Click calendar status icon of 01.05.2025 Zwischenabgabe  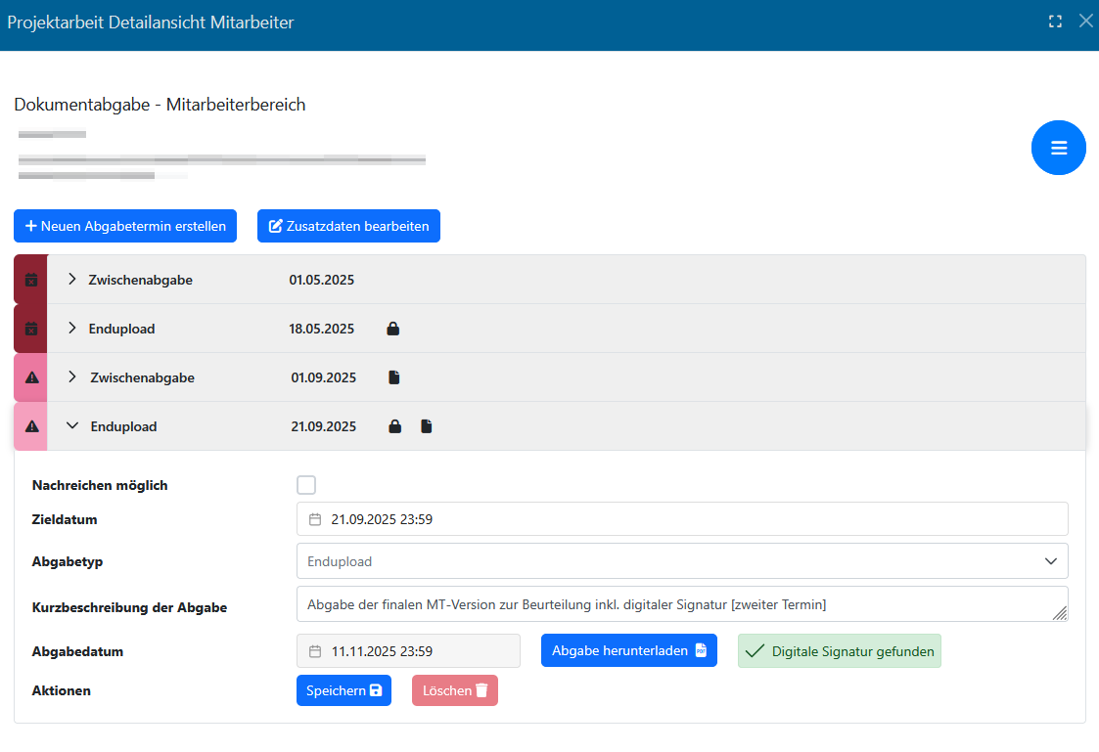tap(30, 280)
